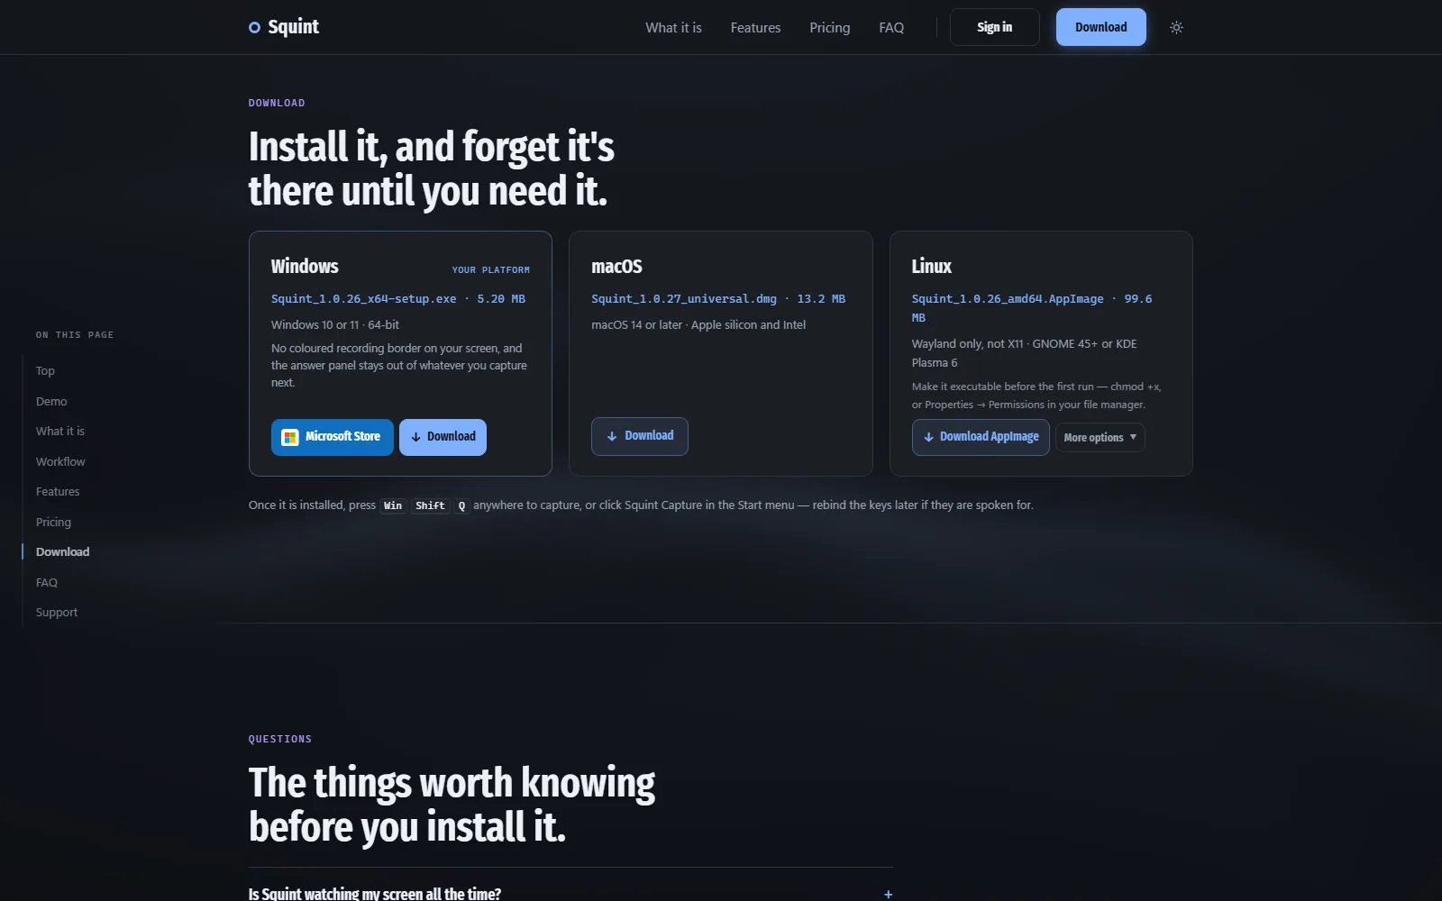Viewport: 1442px width, 901px height.
Task: Toggle the light/dark theme sun icon
Action: [x=1176, y=27]
